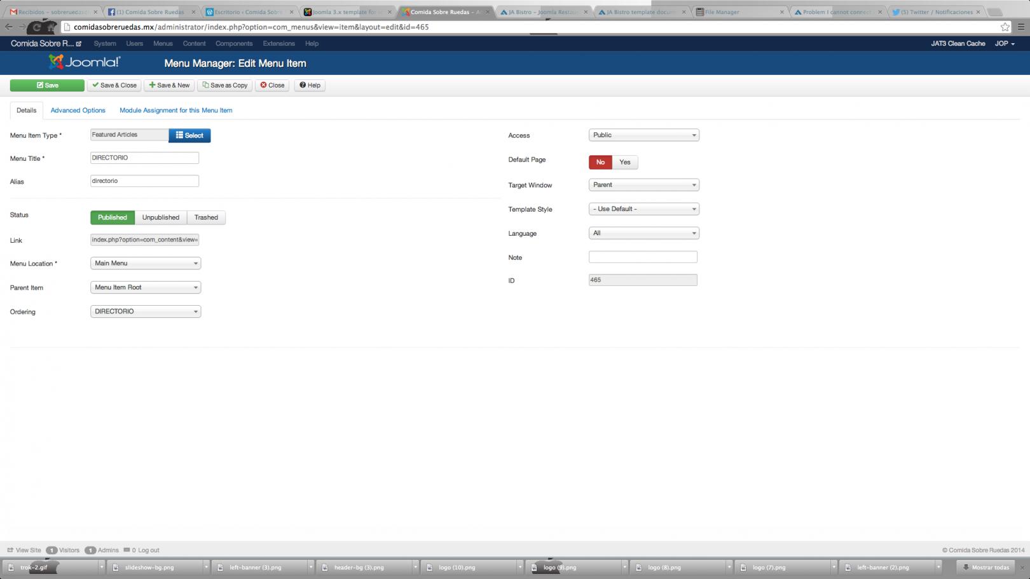Set status to Published
This screenshot has width=1030, height=579.
pos(113,217)
